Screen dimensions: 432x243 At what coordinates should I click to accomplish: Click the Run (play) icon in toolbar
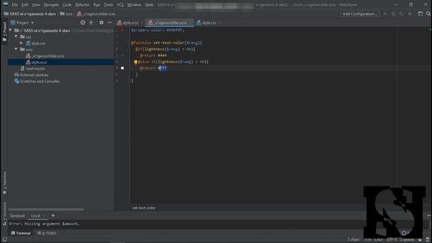coord(385,13)
